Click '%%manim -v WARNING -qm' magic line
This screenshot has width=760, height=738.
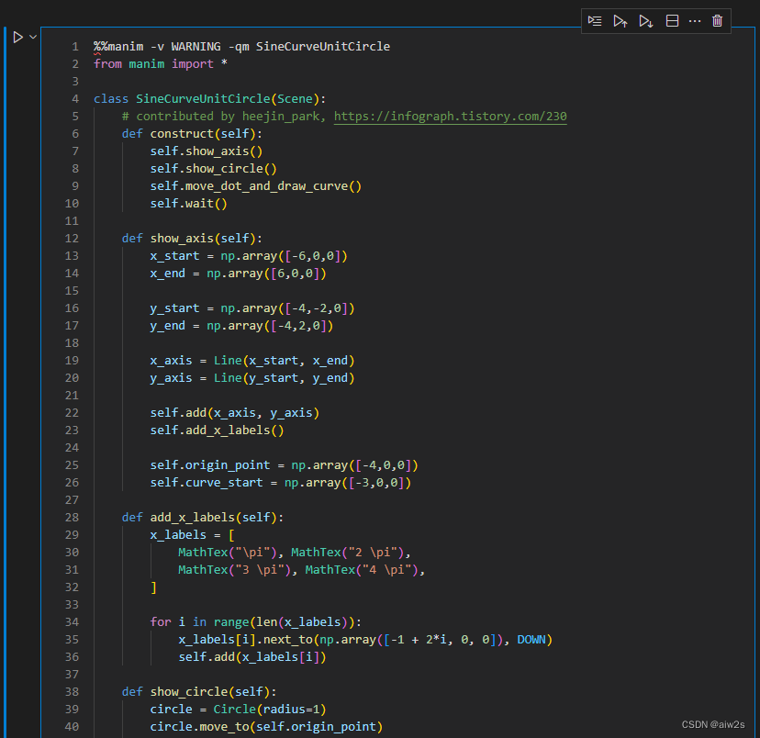tap(172, 47)
